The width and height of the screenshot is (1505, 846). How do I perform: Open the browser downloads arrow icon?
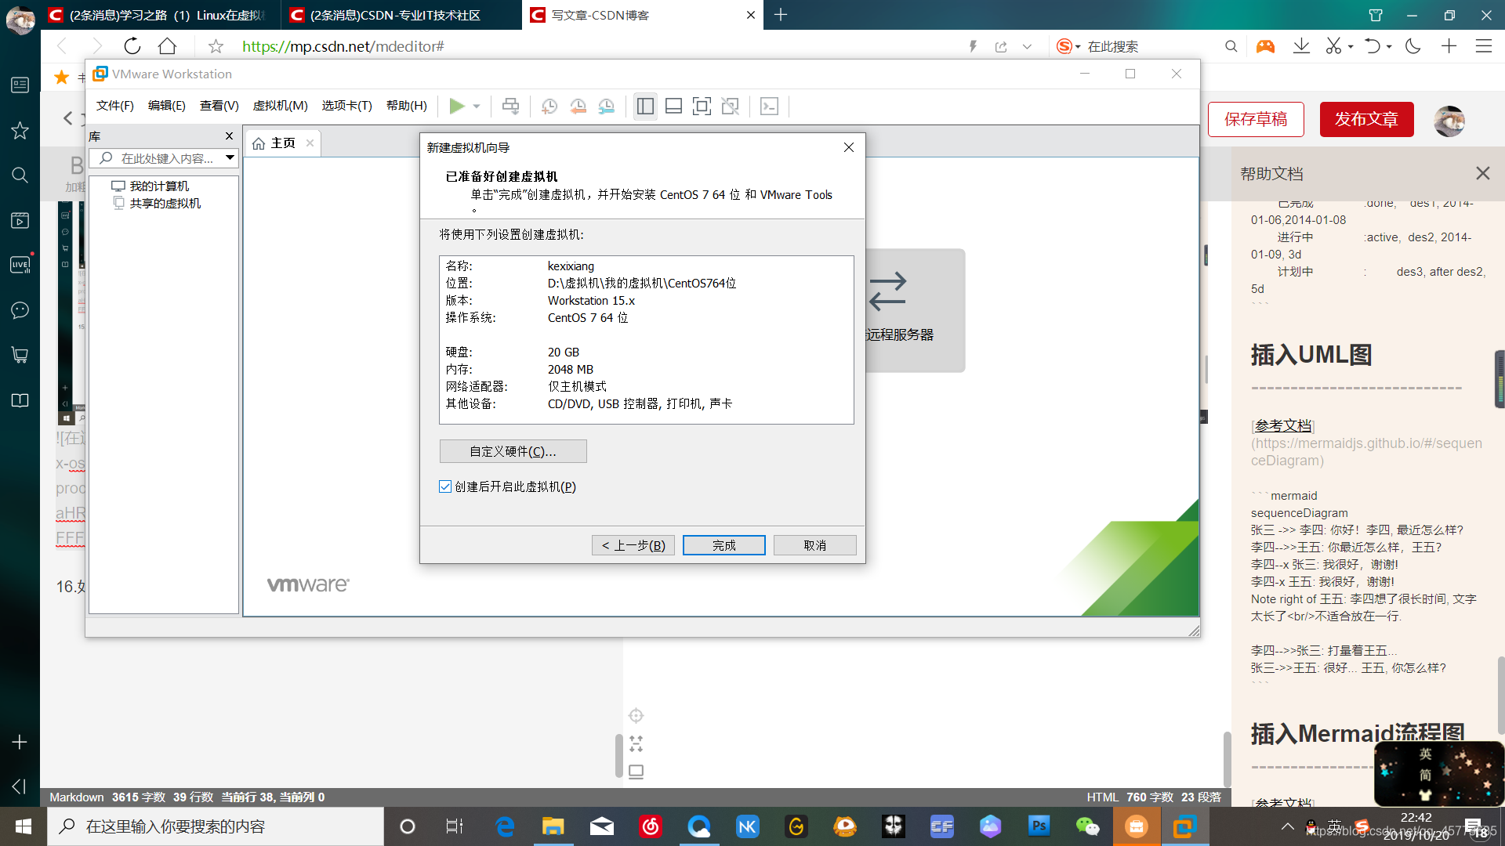[x=1301, y=46]
